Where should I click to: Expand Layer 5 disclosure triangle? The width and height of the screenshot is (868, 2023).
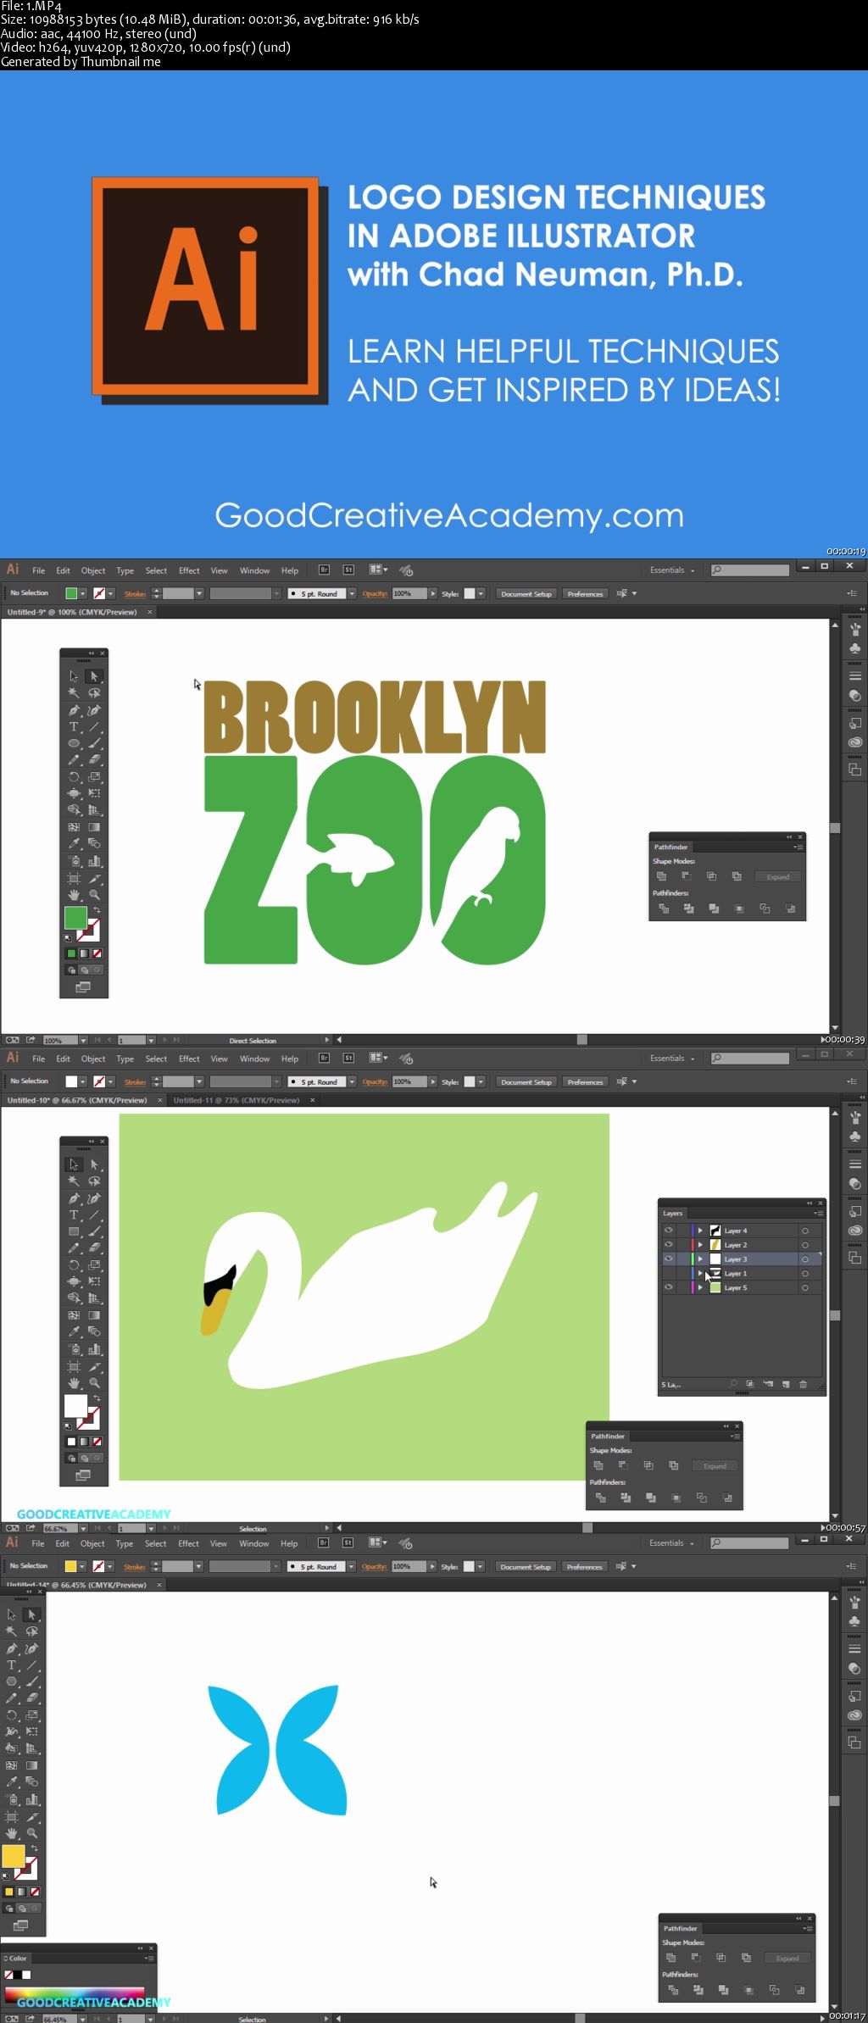click(700, 1288)
